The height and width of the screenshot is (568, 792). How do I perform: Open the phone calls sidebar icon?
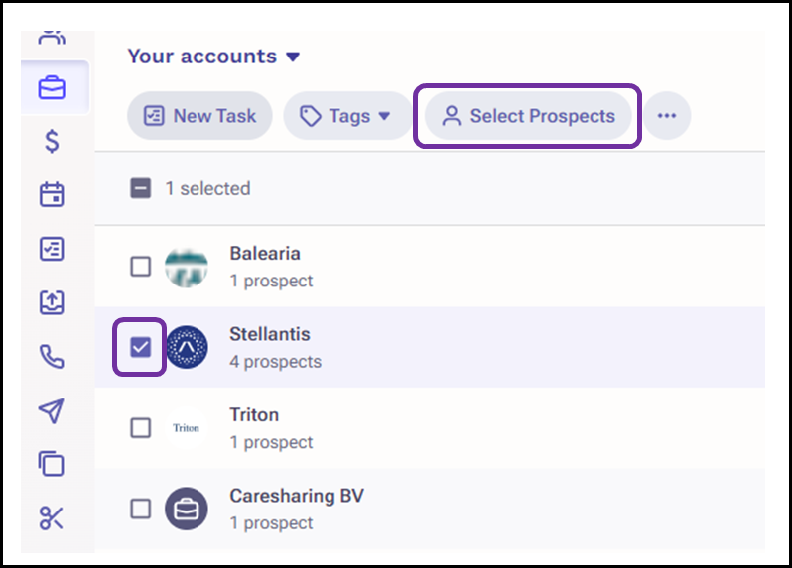[52, 357]
